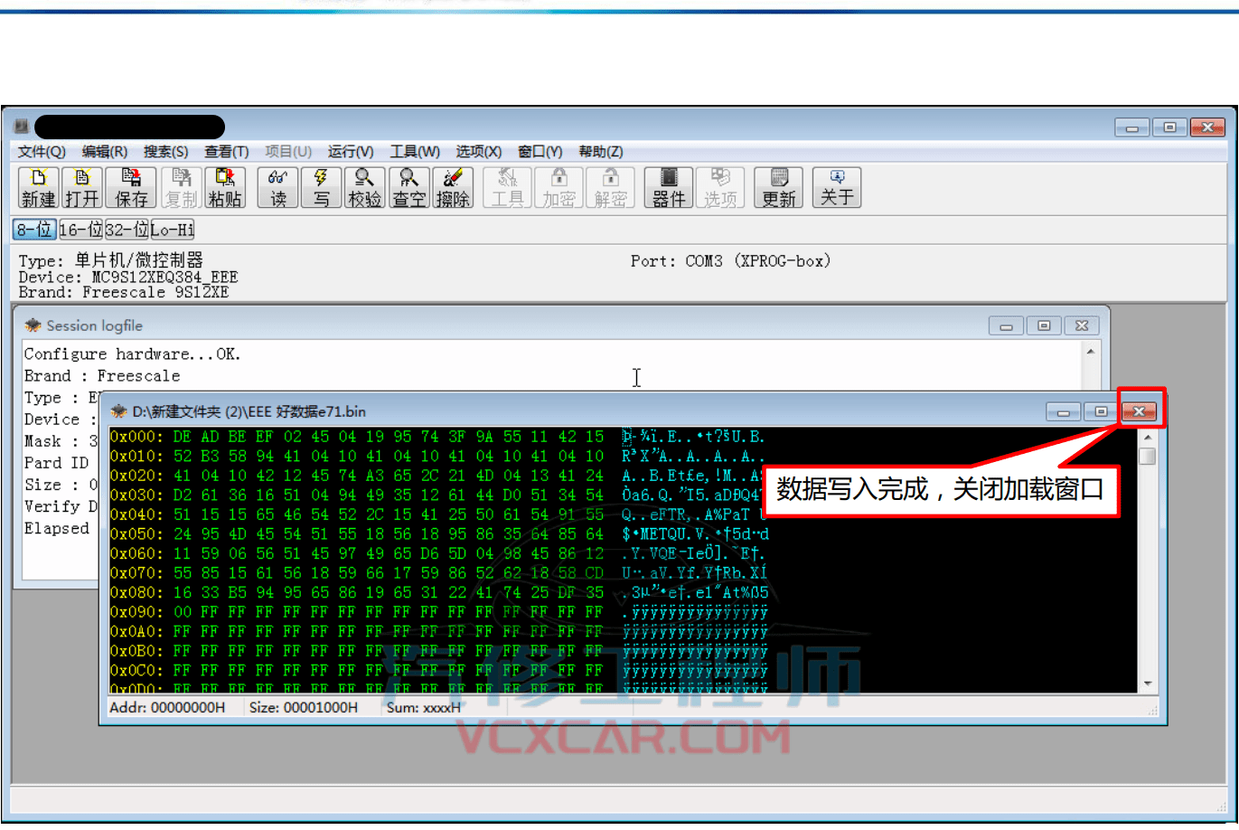Verify data with the 校验 icon
1239x830 pixels.
click(364, 188)
